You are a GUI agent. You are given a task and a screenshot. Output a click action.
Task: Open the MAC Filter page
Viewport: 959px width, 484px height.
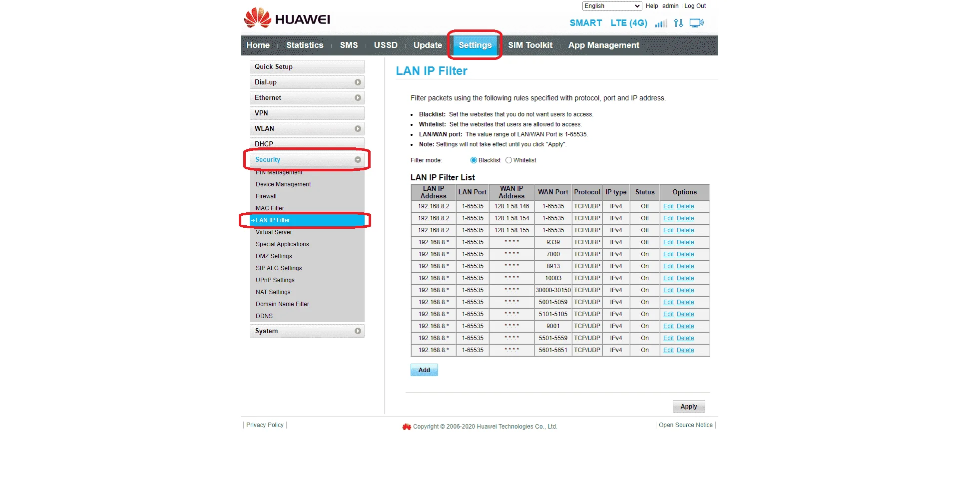click(x=270, y=208)
